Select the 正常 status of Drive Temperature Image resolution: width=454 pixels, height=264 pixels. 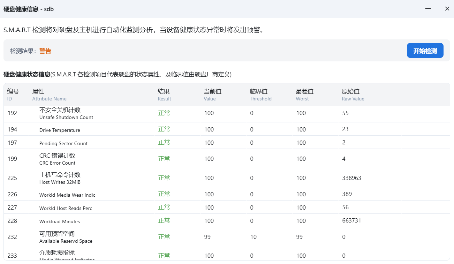[x=164, y=129]
